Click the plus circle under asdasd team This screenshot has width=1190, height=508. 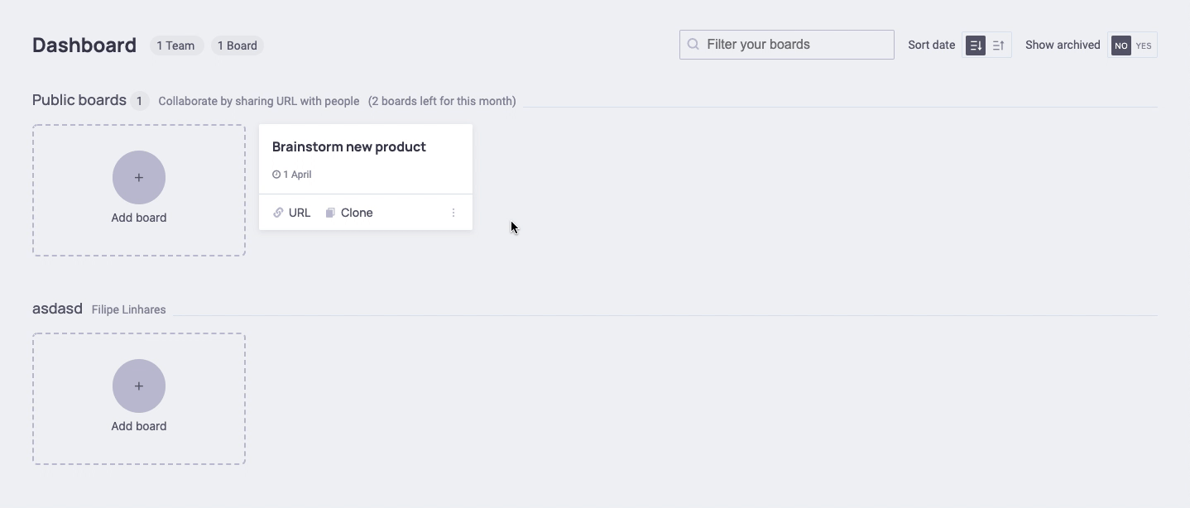click(x=139, y=386)
